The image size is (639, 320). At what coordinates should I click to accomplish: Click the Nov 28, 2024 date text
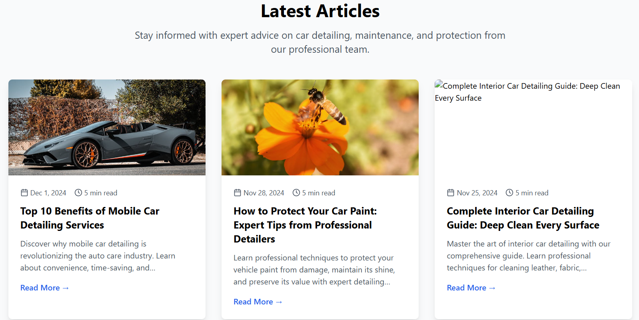[264, 193]
